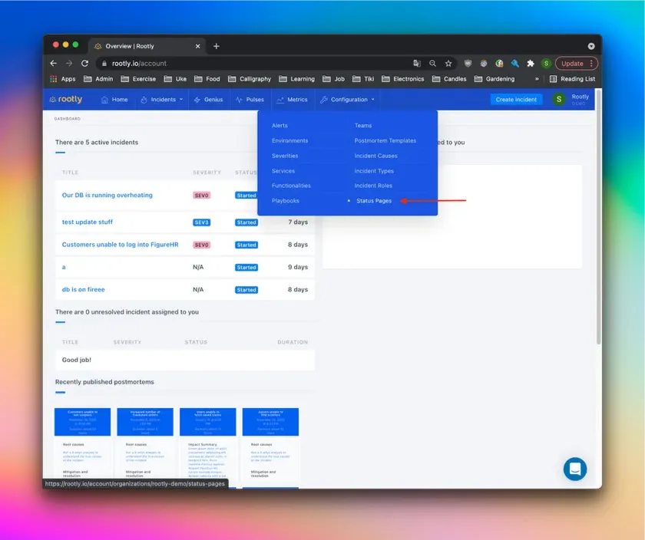The image size is (645, 540).
Task: Open 'Customers unable to log into FigureHR'
Action: (120, 245)
